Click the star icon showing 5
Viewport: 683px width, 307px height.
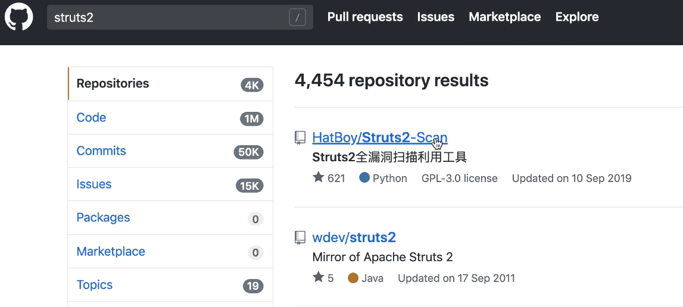(319, 278)
